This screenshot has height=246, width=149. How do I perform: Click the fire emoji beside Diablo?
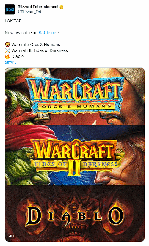[7, 56]
